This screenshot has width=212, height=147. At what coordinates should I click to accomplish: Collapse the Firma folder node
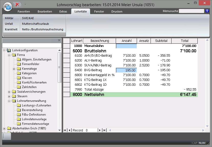tap(9, 55)
